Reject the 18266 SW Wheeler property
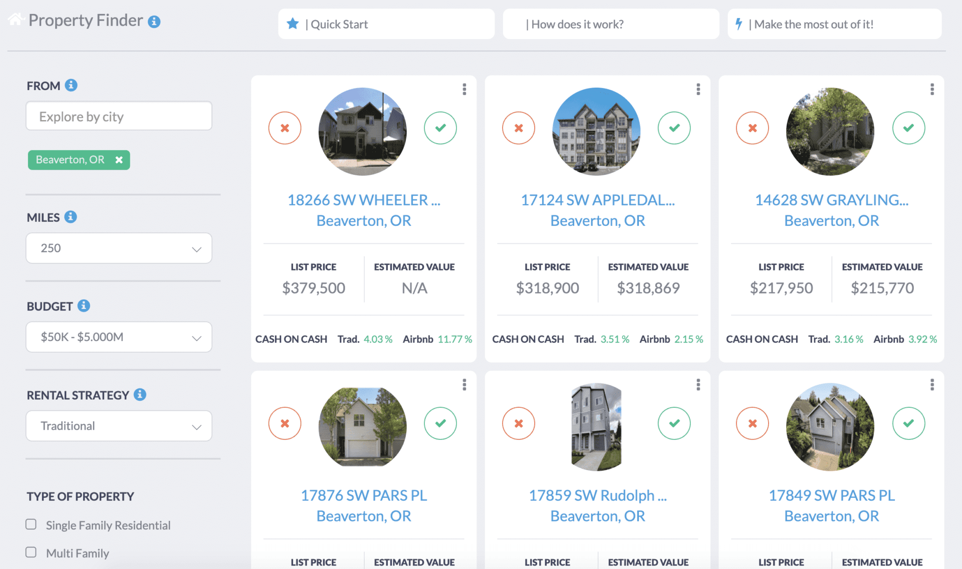Viewport: 962px width, 569px height. click(x=285, y=128)
